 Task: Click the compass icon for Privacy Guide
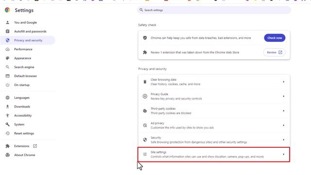pos(145,96)
